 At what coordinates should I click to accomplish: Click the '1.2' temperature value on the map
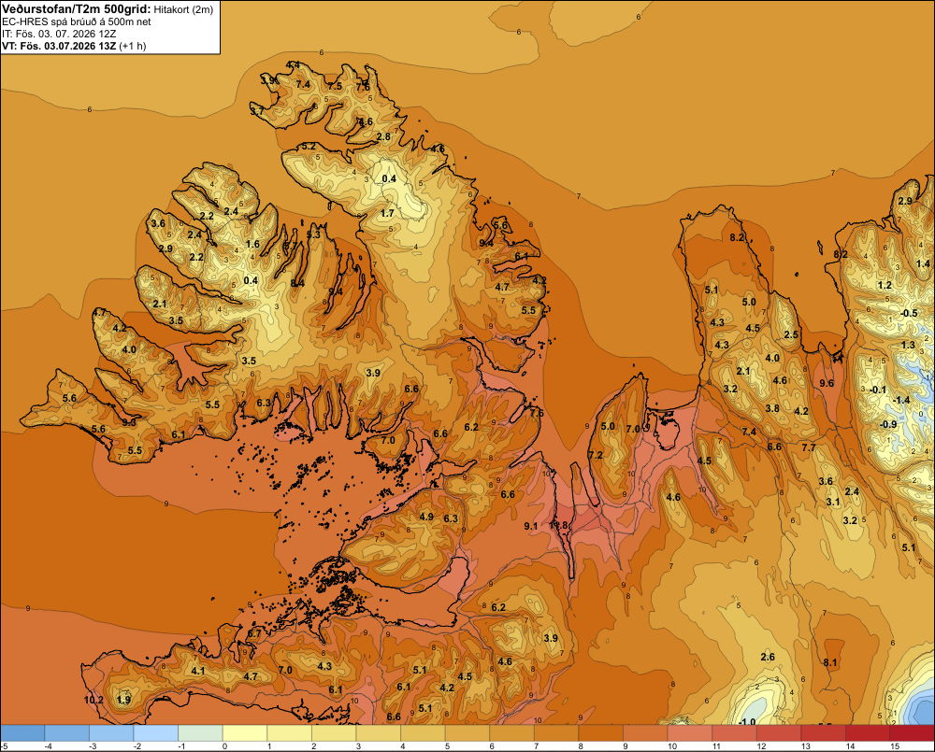(x=885, y=286)
